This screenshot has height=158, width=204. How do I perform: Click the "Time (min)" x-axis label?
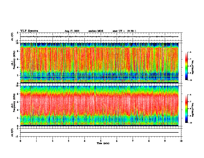tap(103, 143)
